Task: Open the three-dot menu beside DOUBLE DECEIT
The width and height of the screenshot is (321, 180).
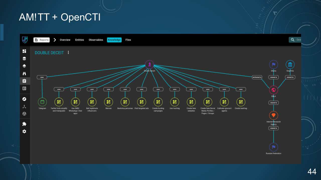Action: coord(68,52)
